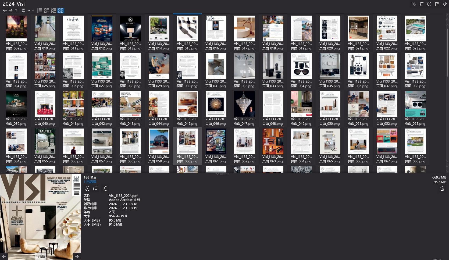This screenshot has width=449, height=260.
Task: Select thumbnail Visi_I133 页面_045.png
Action: point(187,104)
